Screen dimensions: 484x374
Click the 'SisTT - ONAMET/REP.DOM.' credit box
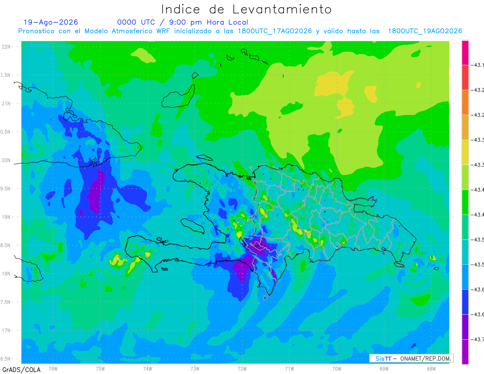(x=411, y=358)
